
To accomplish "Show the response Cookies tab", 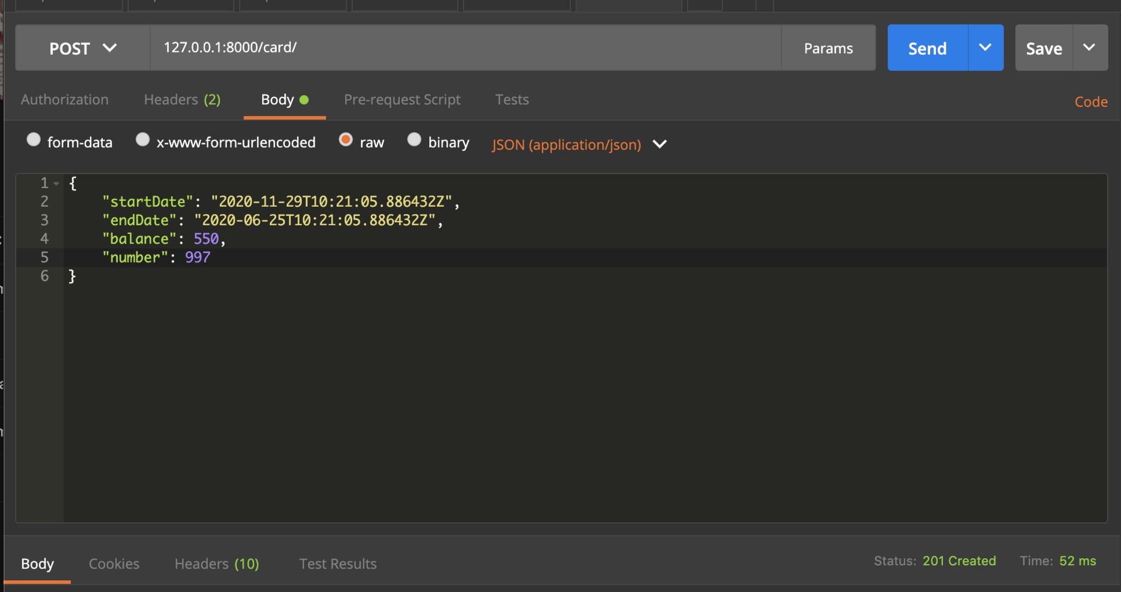I will [114, 563].
